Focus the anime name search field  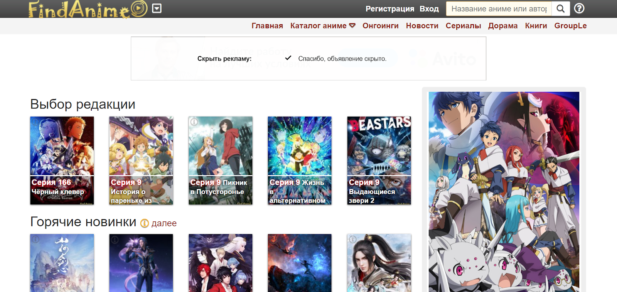click(499, 8)
